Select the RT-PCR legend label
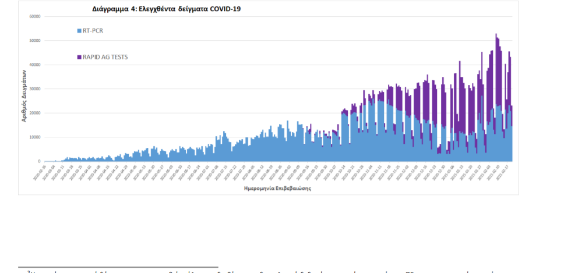This screenshot has width=571, height=273. tap(93, 30)
